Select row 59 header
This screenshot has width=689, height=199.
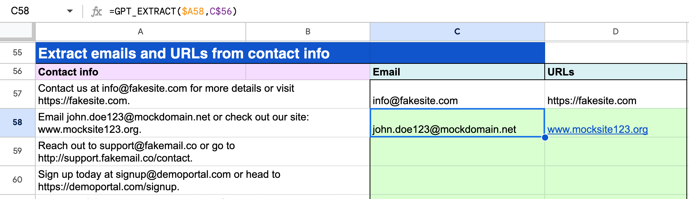(17, 151)
